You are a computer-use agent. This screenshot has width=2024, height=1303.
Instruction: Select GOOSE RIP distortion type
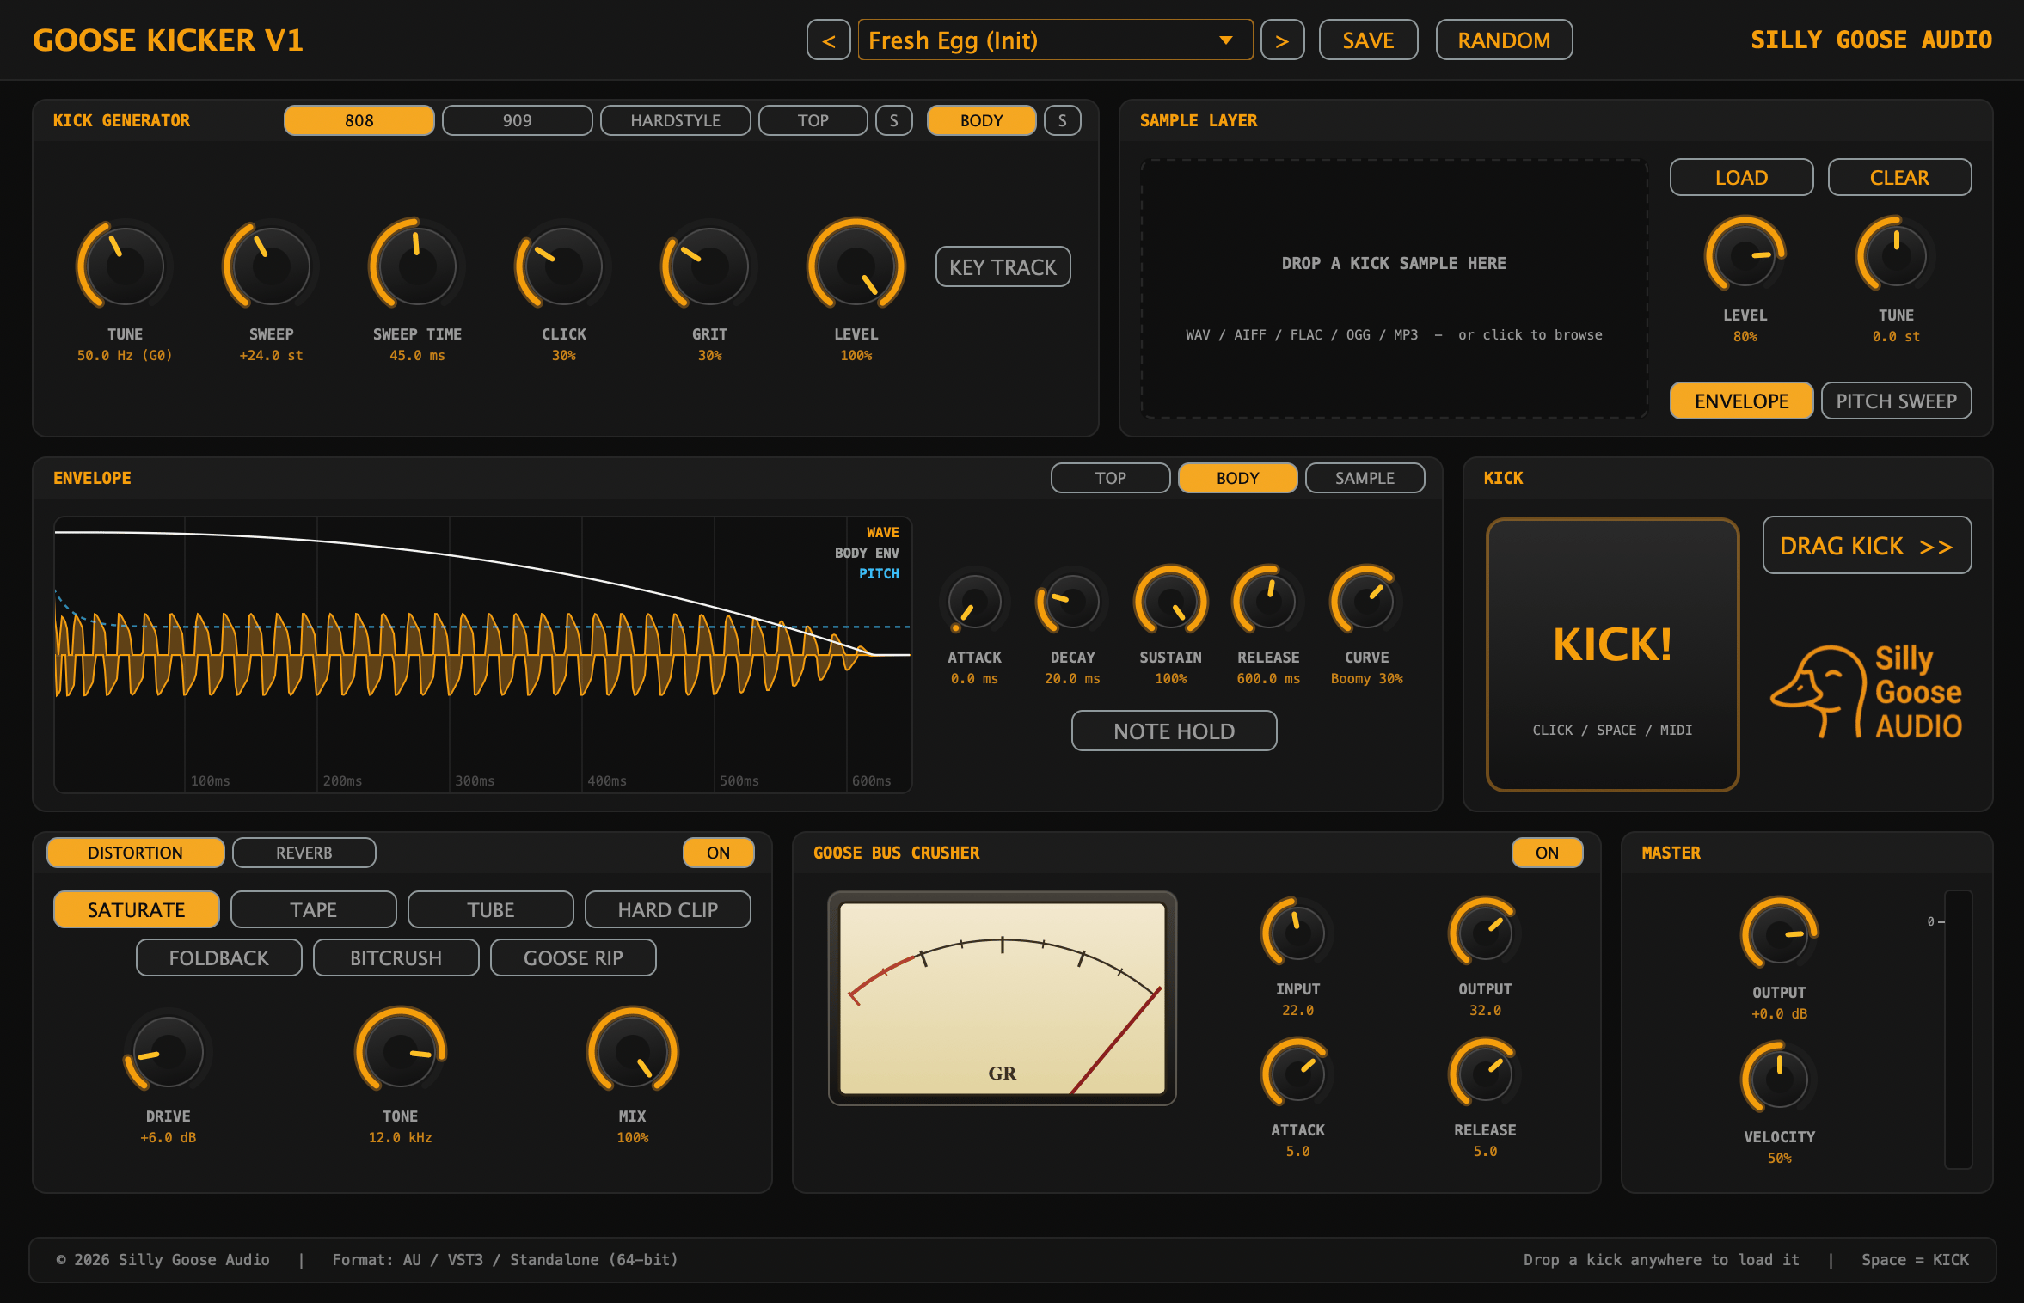coord(573,957)
